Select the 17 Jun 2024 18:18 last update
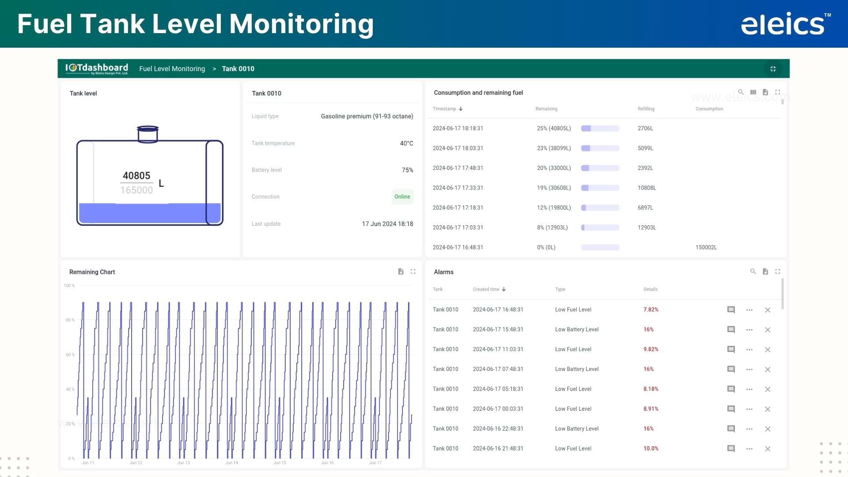The width and height of the screenshot is (848, 477). click(x=387, y=224)
